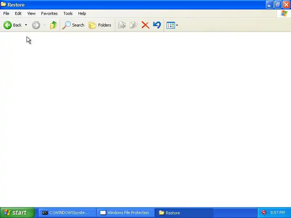The image size is (291, 218).
Task: Open the View menu
Action: pos(31,13)
